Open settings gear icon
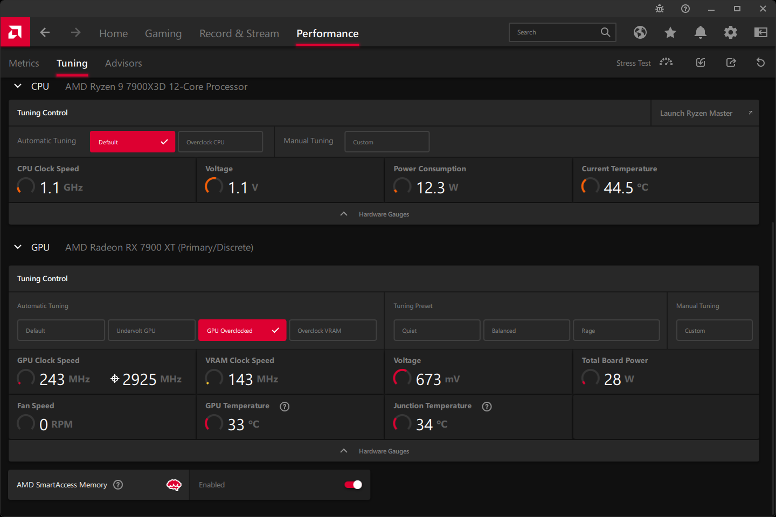Screen dimensions: 776x517 (x=731, y=32)
